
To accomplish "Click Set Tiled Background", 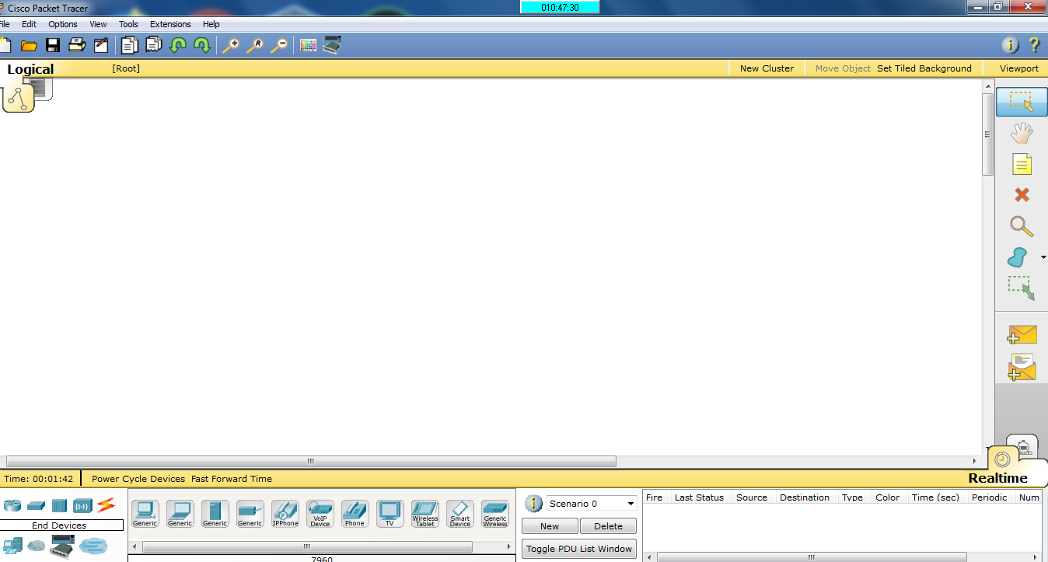I will (x=924, y=68).
